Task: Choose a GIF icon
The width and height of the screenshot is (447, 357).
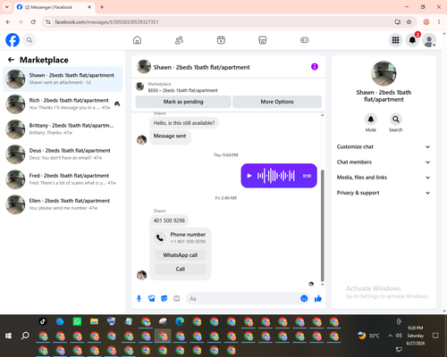Action: 177,298
